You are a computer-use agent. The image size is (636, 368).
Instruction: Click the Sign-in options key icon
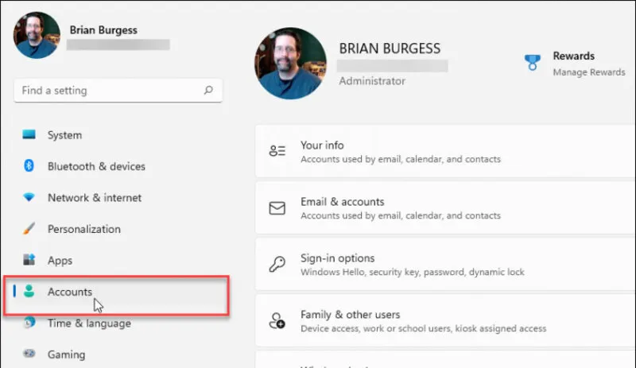pyautogui.click(x=277, y=265)
